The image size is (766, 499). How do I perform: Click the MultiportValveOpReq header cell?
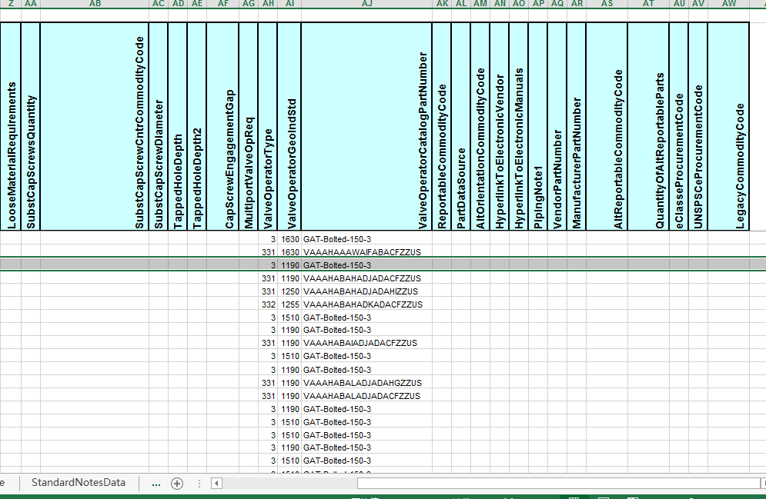click(x=249, y=126)
